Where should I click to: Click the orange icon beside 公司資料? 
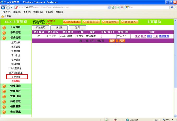click(4, 27)
